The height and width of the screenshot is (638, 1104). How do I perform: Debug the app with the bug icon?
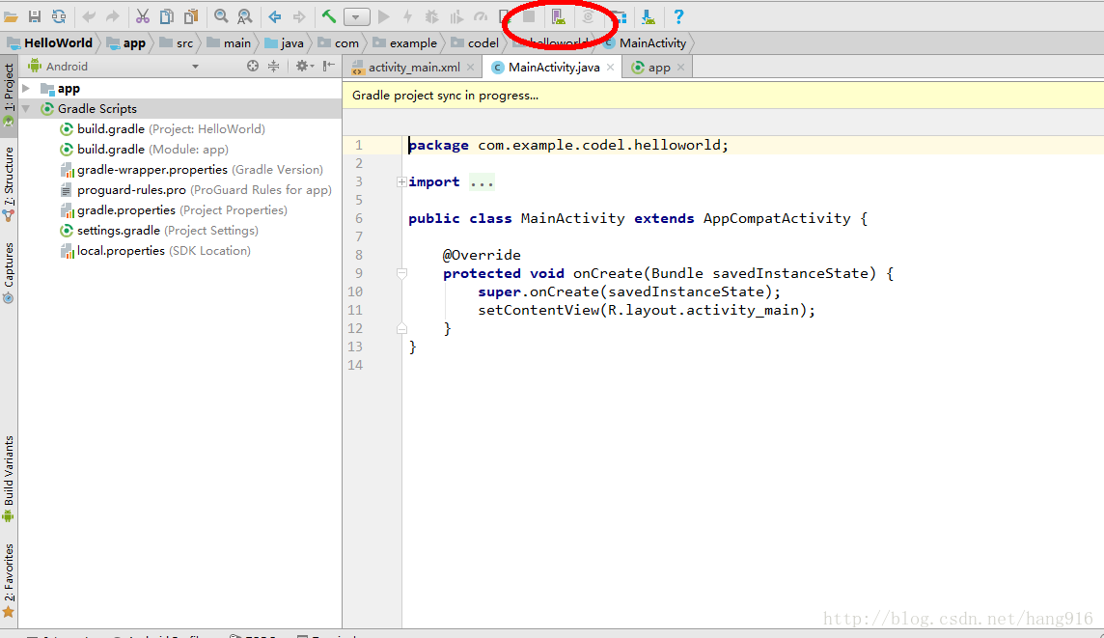click(431, 16)
